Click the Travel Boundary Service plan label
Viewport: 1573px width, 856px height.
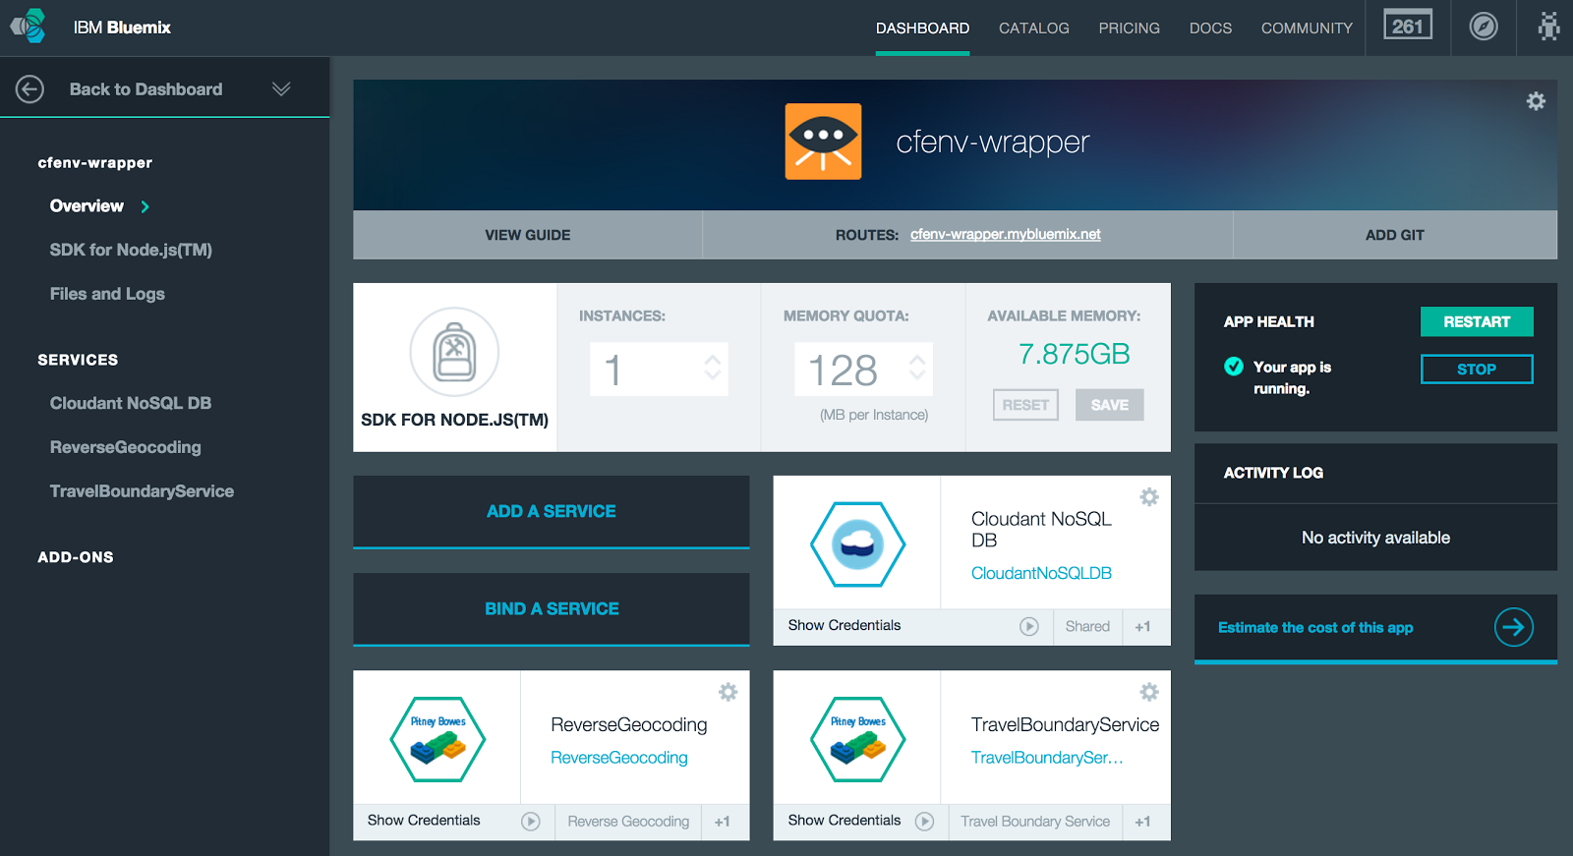1035,822
